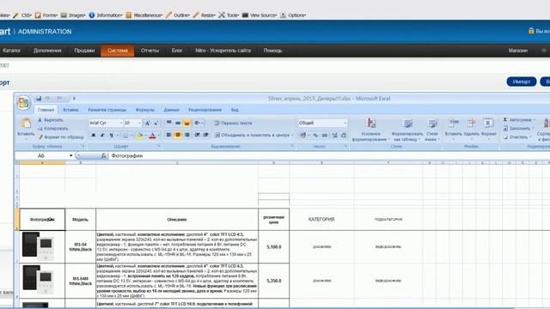Click the Format as Table (Форматировать как таблицу) icon
This screenshot has height=309, width=550.
click(x=406, y=124)
